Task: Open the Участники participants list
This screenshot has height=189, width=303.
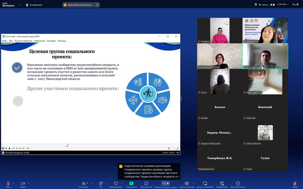Action: pos(83,183)
